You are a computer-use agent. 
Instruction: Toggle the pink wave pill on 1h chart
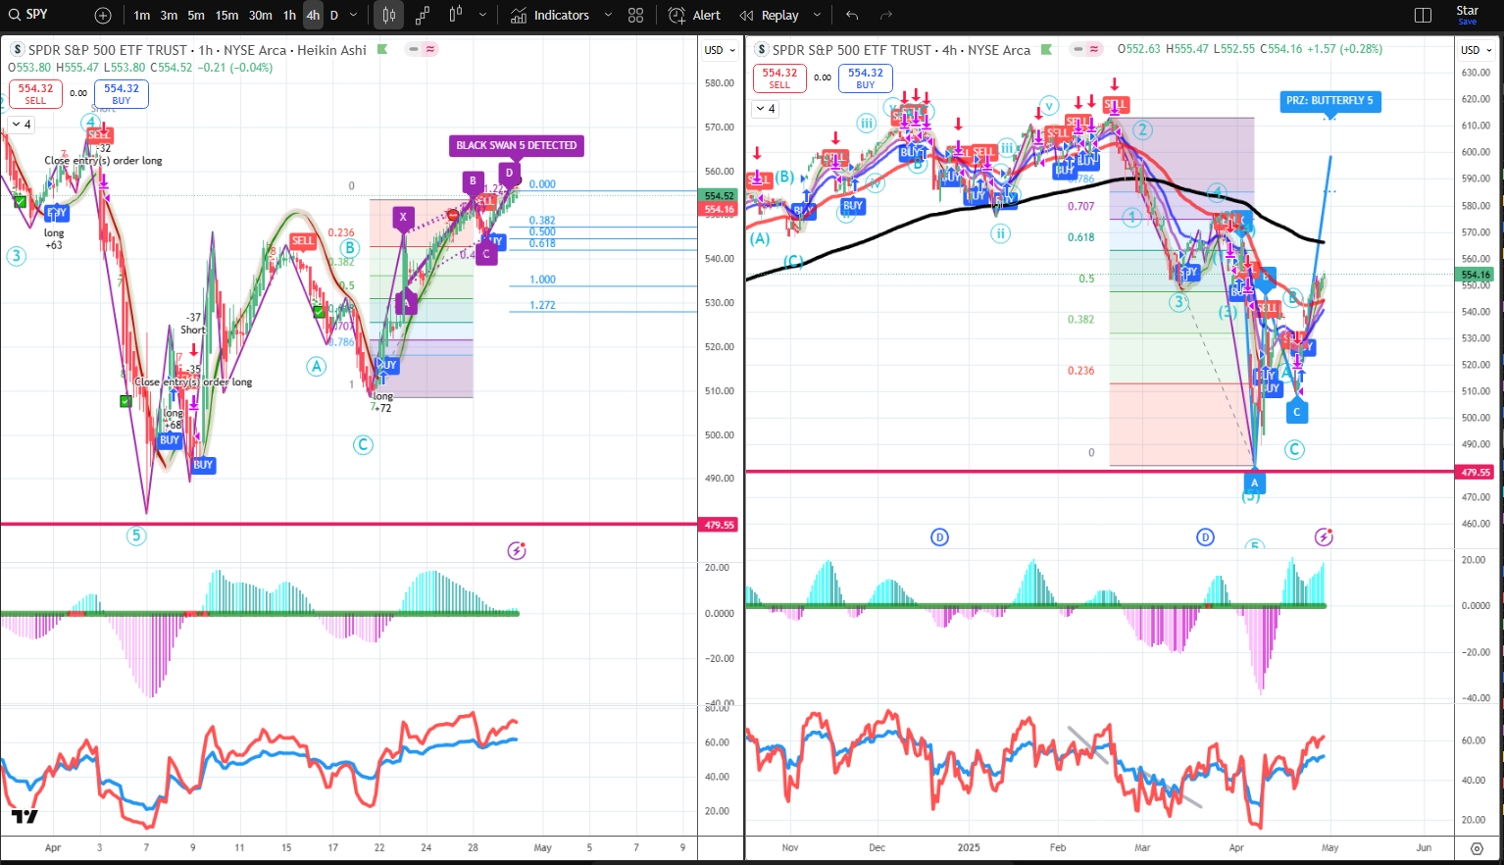click(x=431, y=49)
